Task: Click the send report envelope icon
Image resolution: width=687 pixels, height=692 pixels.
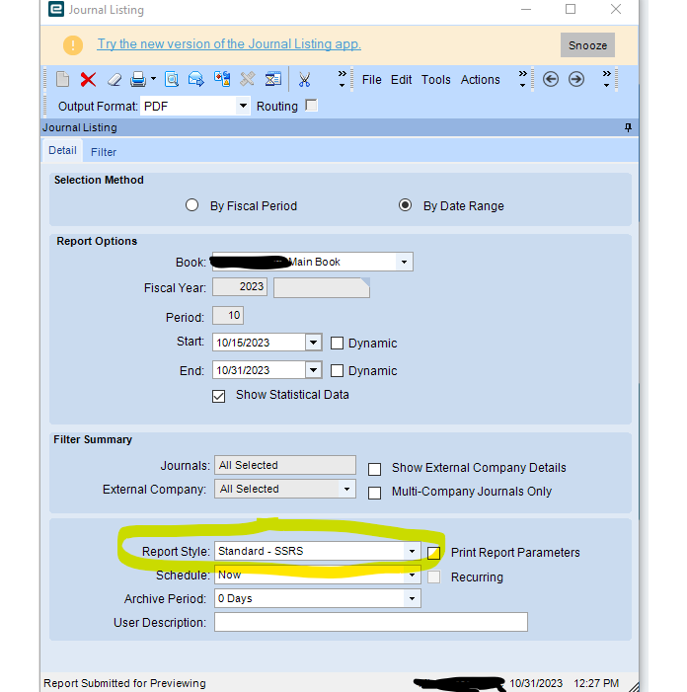Action: 195,79
